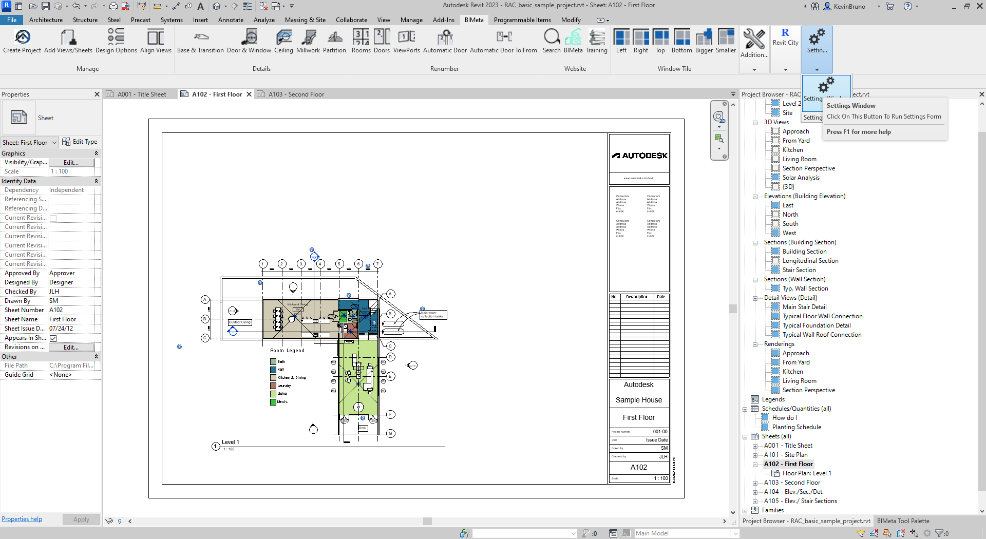Viewport: 986px width, 539px height.
Task: Click the Settings Window button
Action: tap(826, 93)
